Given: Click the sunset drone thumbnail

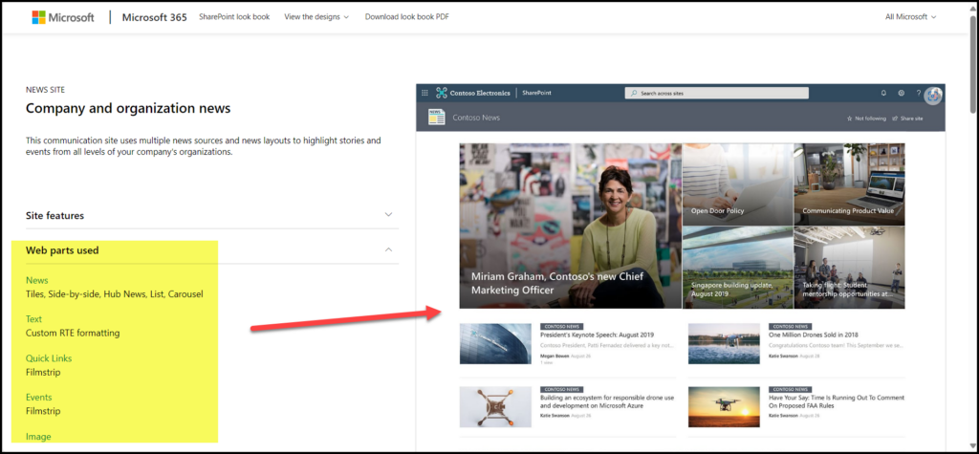Looking at the screenshot, I should click(725, 406).
